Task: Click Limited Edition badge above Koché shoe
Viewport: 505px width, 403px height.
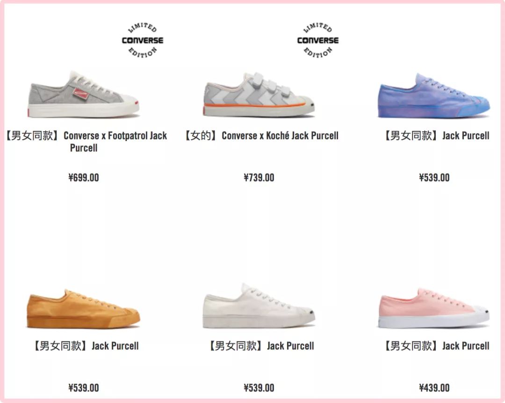Action: [317, 40]
